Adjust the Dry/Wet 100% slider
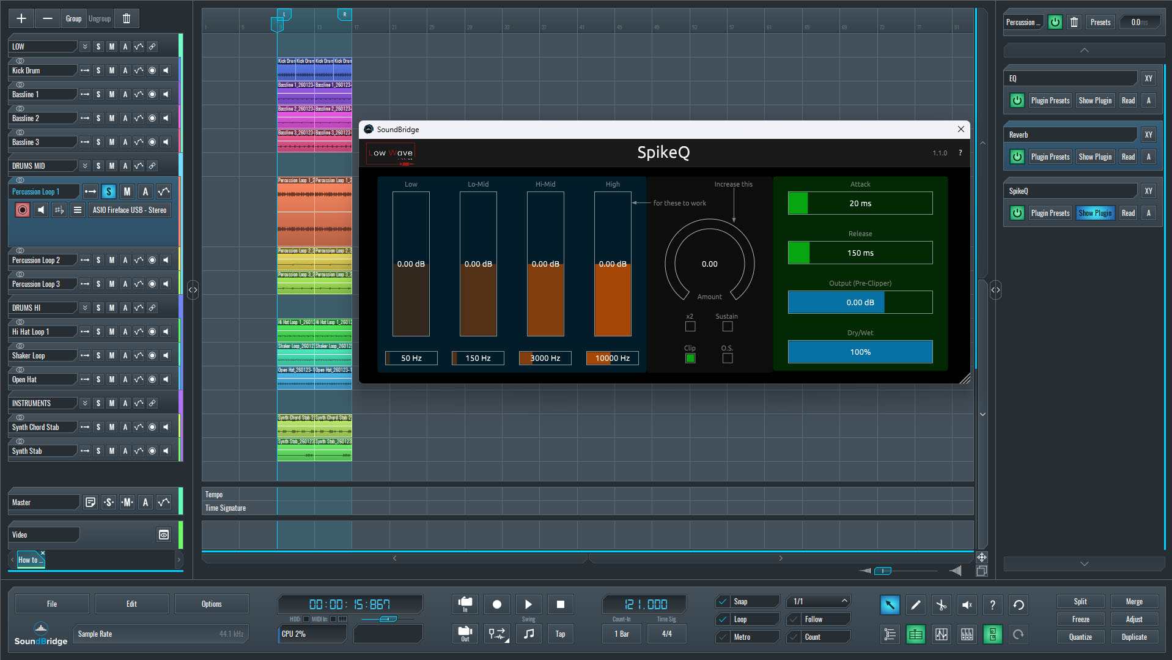The width and height of the screenshot is (1172, 660). click(860, 352)
